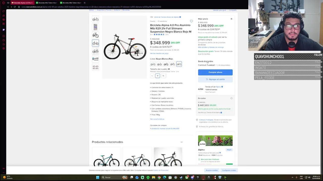Open the Xbox app from the taskbar
The image size is (323, 181).
click(187, 177)
